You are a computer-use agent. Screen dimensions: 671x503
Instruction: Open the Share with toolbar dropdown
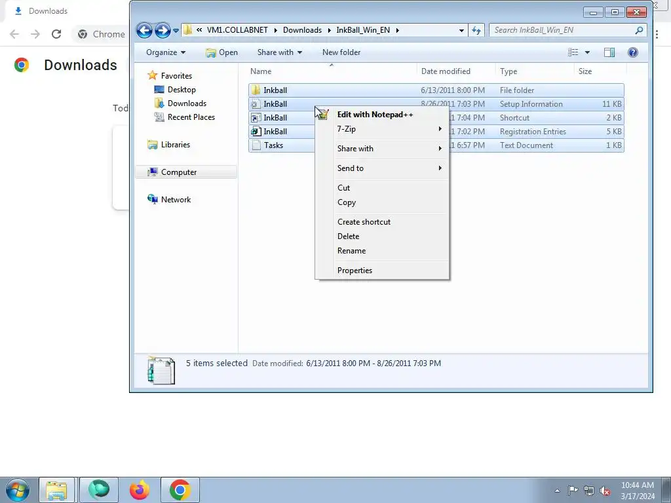pyautogui.click(x=279, y=52)
